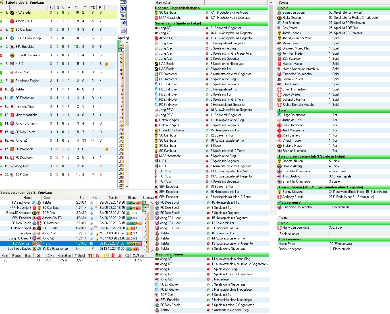Open the info icon for FC Volendam vs N.E.C.
This screenshot has width=390, height=314.
[x=91, y=244]
